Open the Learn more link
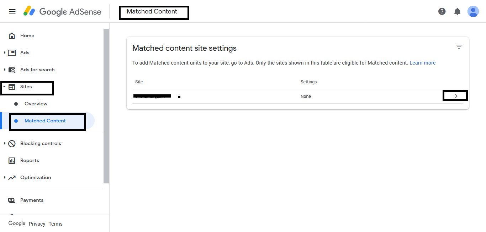This screenshot has width=486, height=232. point(422,63)
